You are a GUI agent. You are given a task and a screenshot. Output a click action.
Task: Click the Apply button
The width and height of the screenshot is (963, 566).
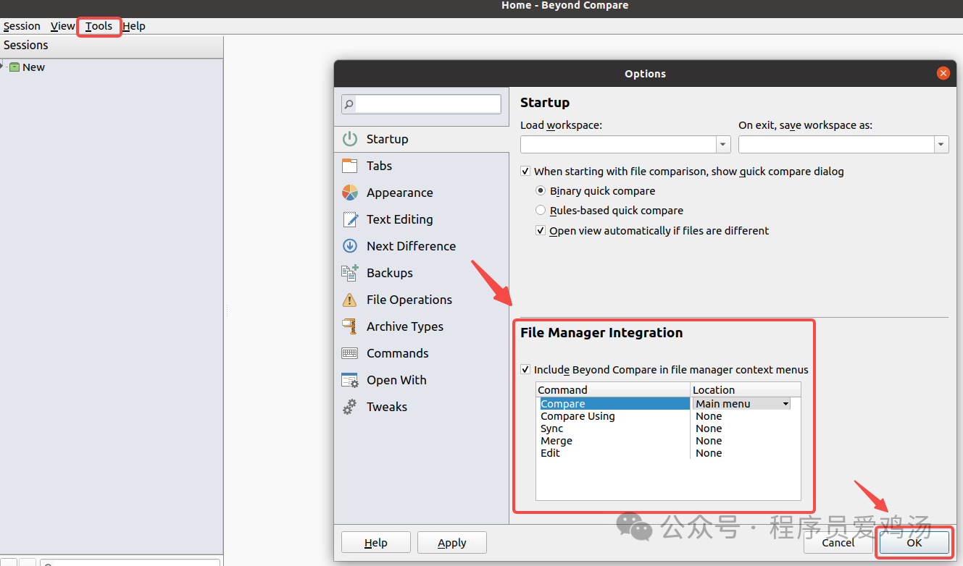(451, 542)
